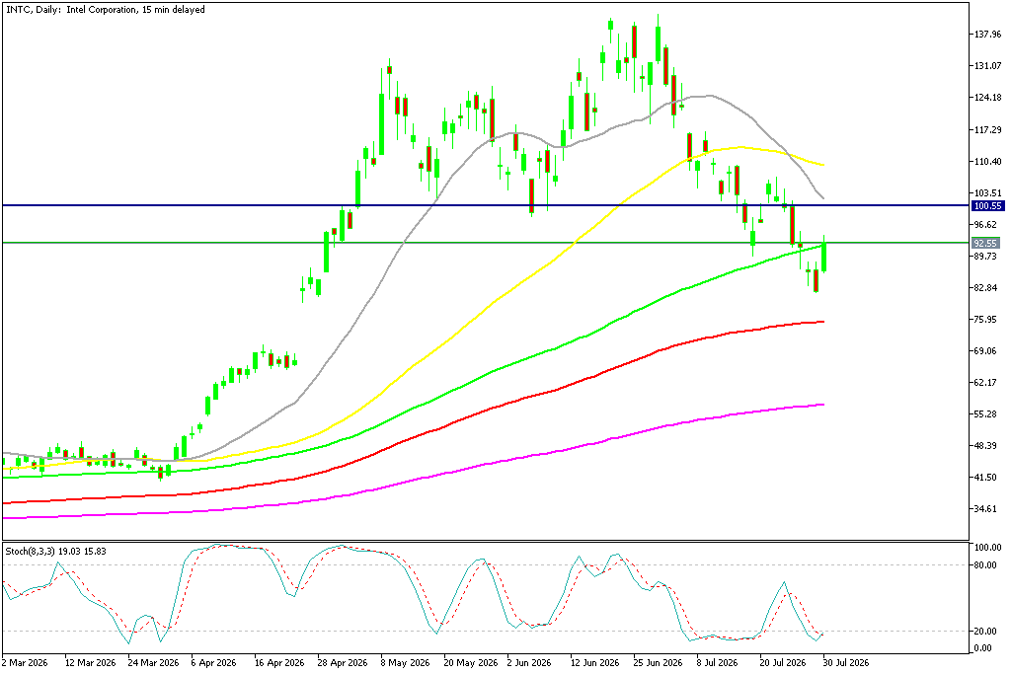Screen dimensions: 1011x674
Task: Click the 48.39 price axis value
Action: pos(986,446)
